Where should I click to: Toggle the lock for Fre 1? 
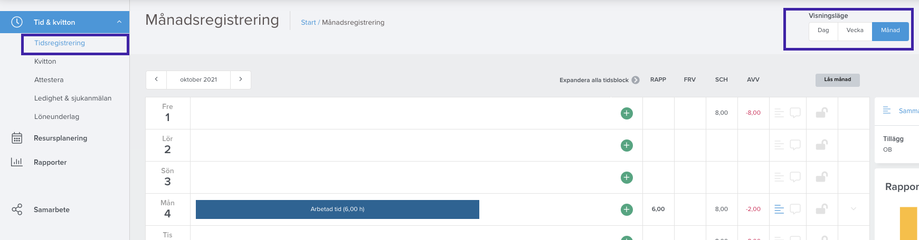[821, 113]
